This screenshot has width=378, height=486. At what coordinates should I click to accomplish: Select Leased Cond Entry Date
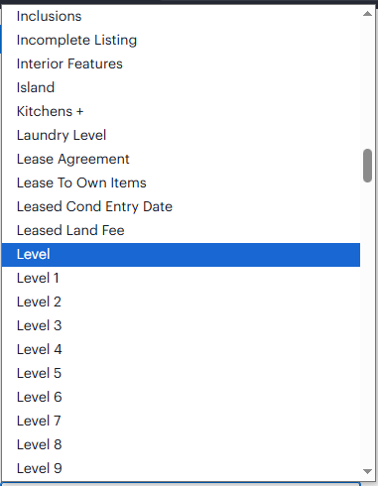(x=181, y=206)
